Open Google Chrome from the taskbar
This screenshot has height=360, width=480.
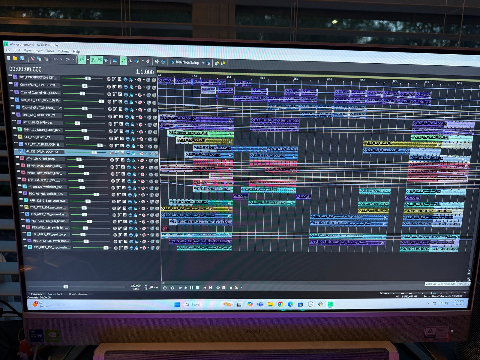tap(280, 304)
